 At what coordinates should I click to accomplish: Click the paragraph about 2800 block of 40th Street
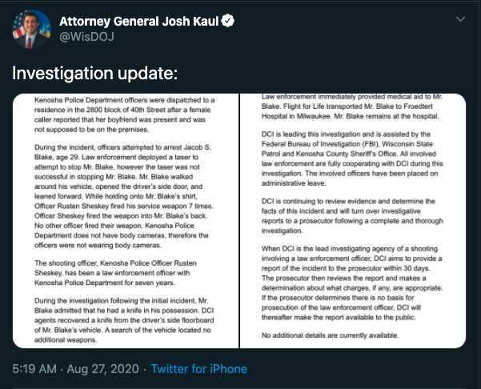pyautogui.click(x=124, y=114)
